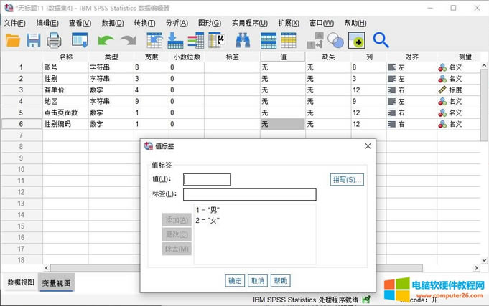
Task: Click the 拼写(S)... button
Action: 347,179
